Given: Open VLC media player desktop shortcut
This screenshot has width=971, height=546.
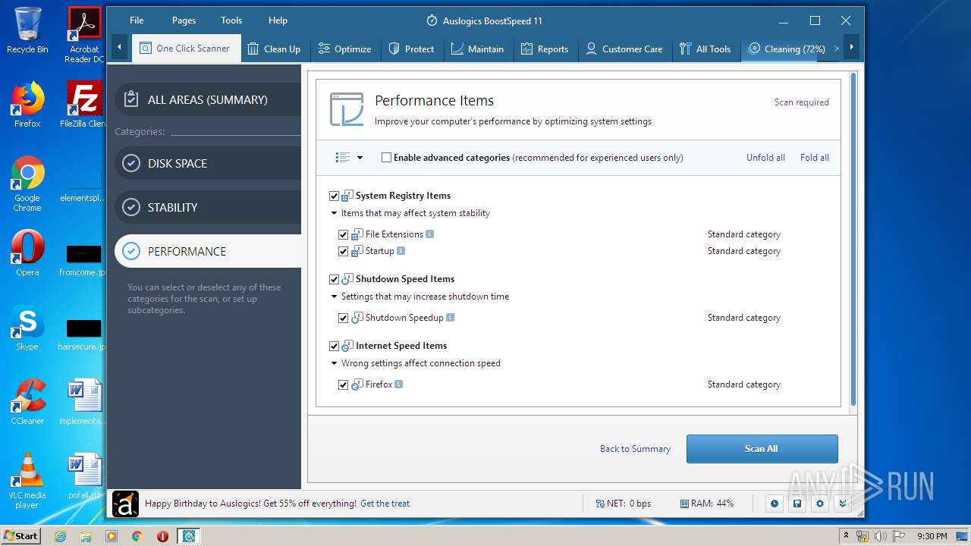Looking at the screenshot, I should (x=27, y=481).
